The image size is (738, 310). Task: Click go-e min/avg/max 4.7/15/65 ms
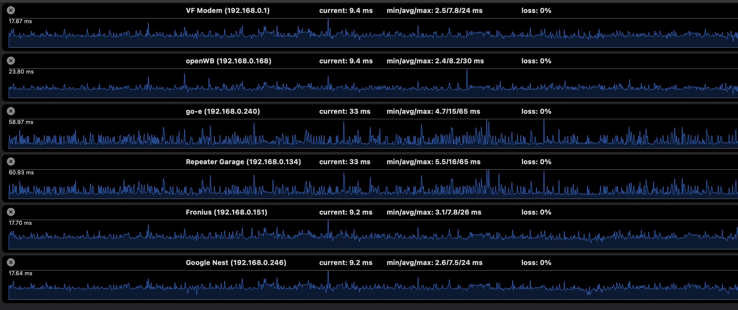433,111
